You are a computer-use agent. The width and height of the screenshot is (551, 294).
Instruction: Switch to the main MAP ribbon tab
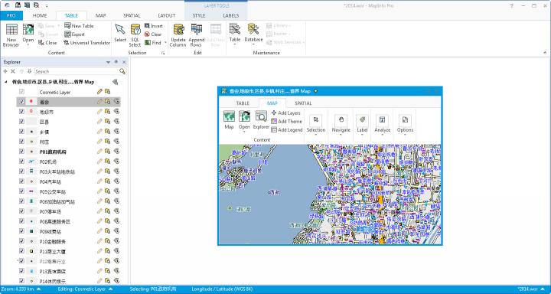(x=100, y=15)
